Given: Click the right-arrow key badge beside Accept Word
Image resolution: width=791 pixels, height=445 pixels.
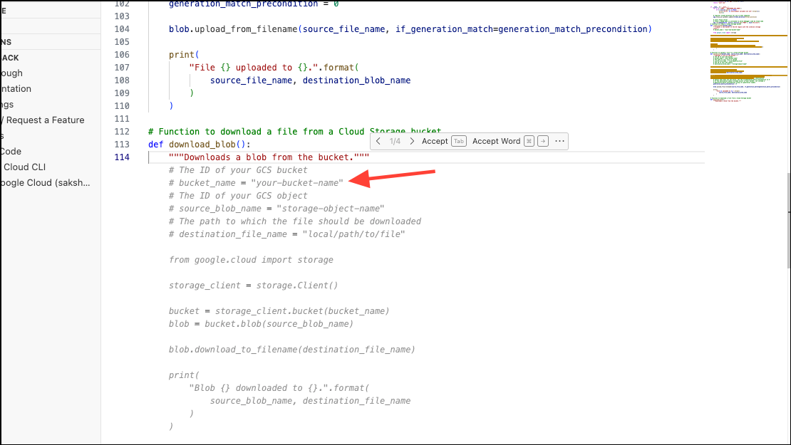Looking at the screenshot, I should pyautogui.click(x=543, y=141).
